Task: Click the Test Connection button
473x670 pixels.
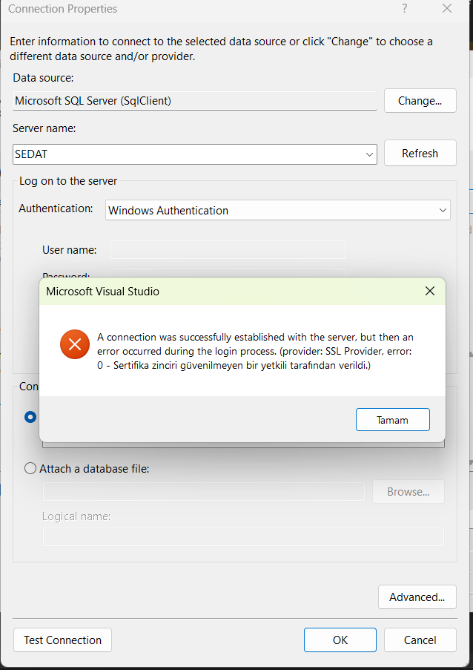Action: tap(63, 640)
